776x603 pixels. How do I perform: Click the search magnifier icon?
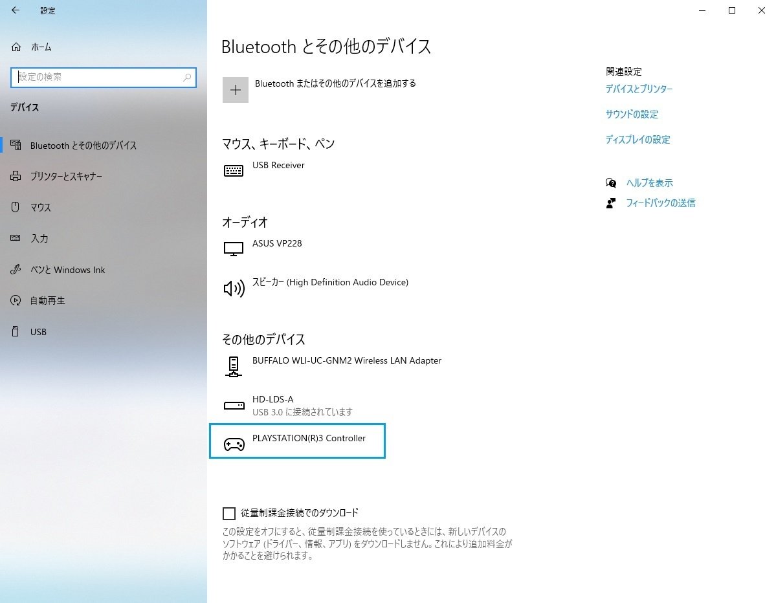[x=187, y=77]
